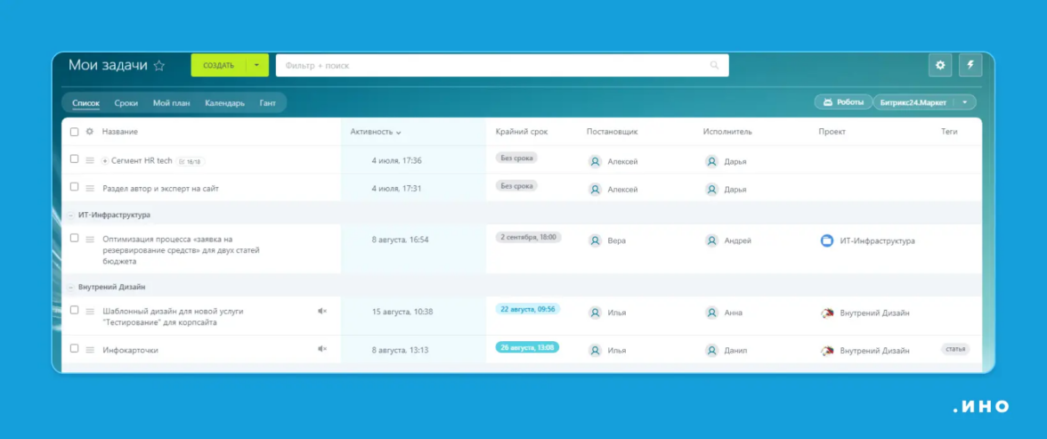Click Внутрений Дизайн project icon in Шаблонный дизайн row
This screenshot has width=1047, height=439.
[x=826, y=313]
